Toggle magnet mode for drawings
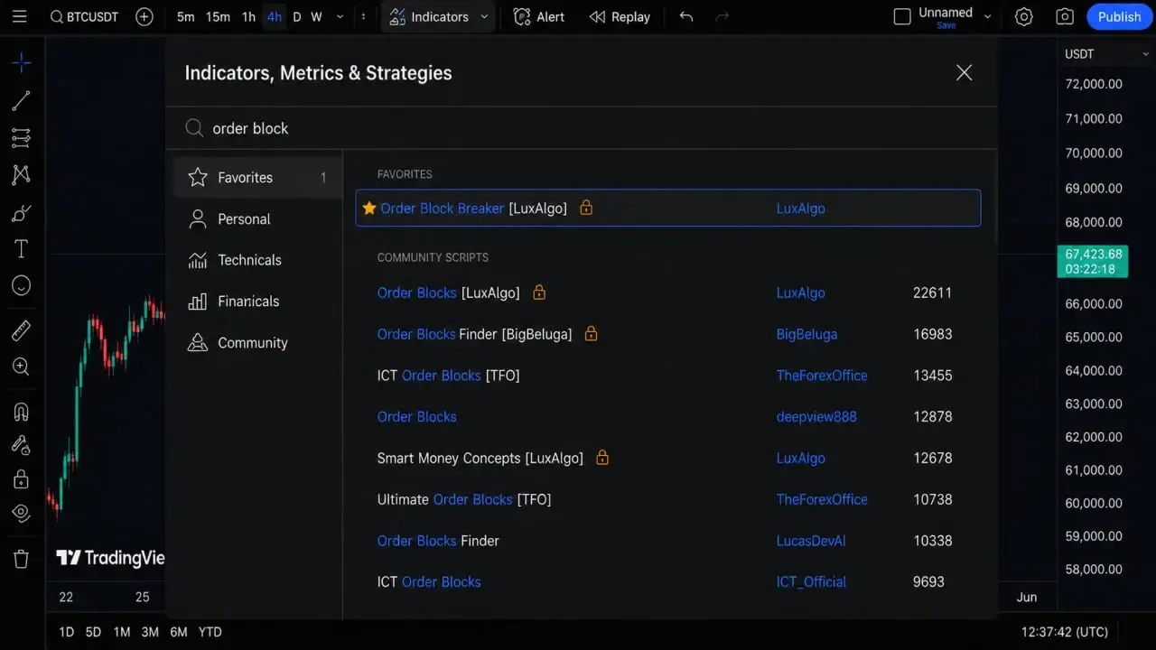Screen dimensions: 1156x650 (22, 412)
